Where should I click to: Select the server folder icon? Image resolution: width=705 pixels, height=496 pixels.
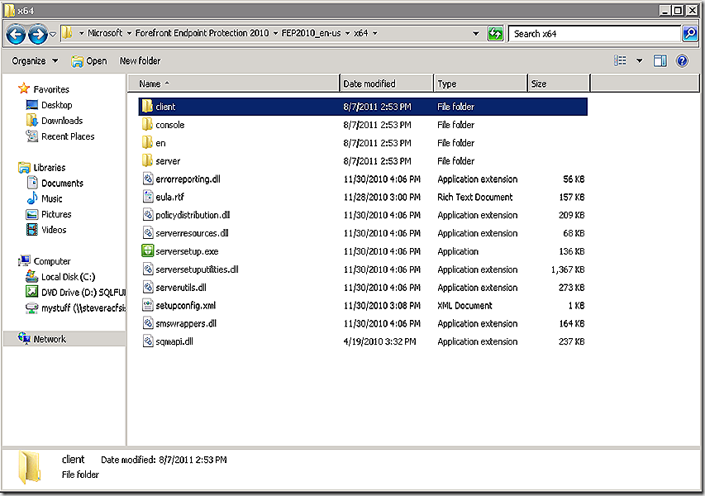click(147, 160)
